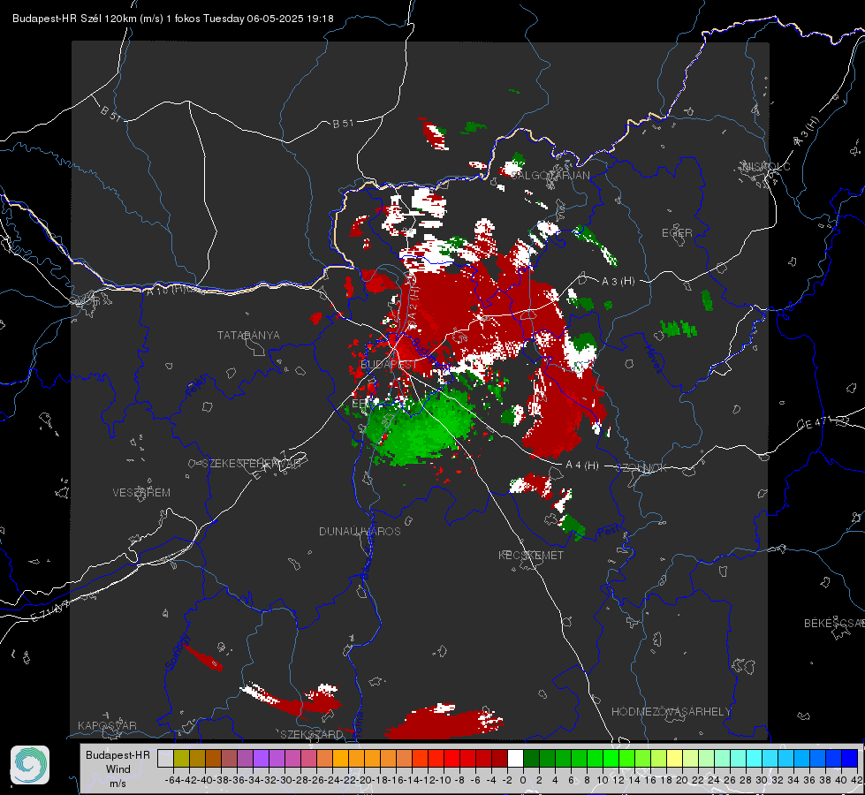The height and width of the screenshot is (795, 865).
Task: Select the dark blue swatch between 40 and 42
Action: point(850,758)
